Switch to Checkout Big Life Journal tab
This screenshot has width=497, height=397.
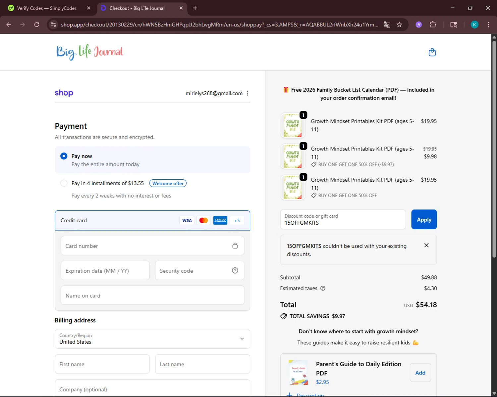[142, 8]
